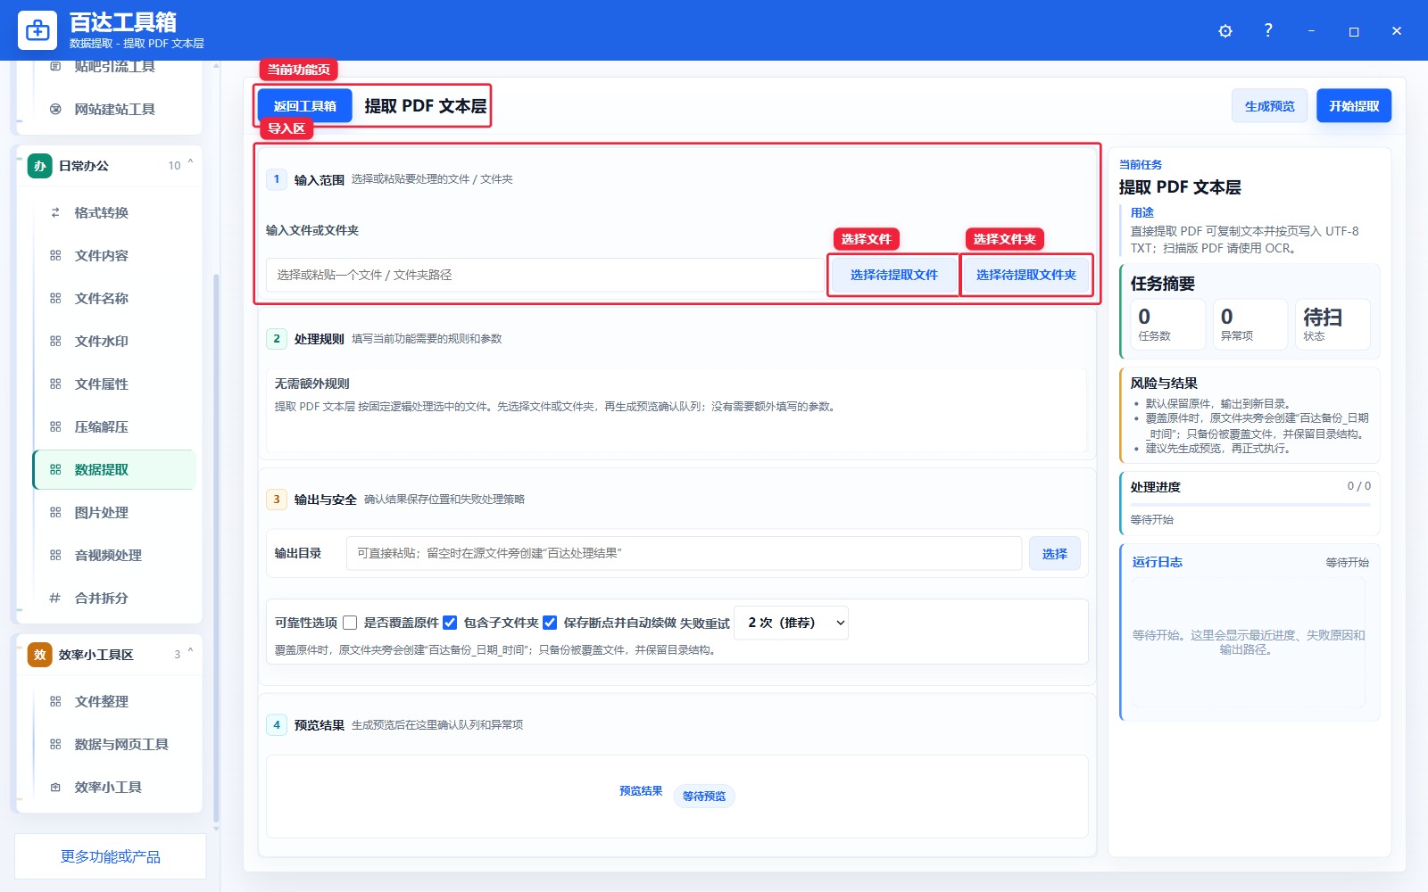Click the 任务数 summary card
1428x892 pixels.
(1168, 324)
